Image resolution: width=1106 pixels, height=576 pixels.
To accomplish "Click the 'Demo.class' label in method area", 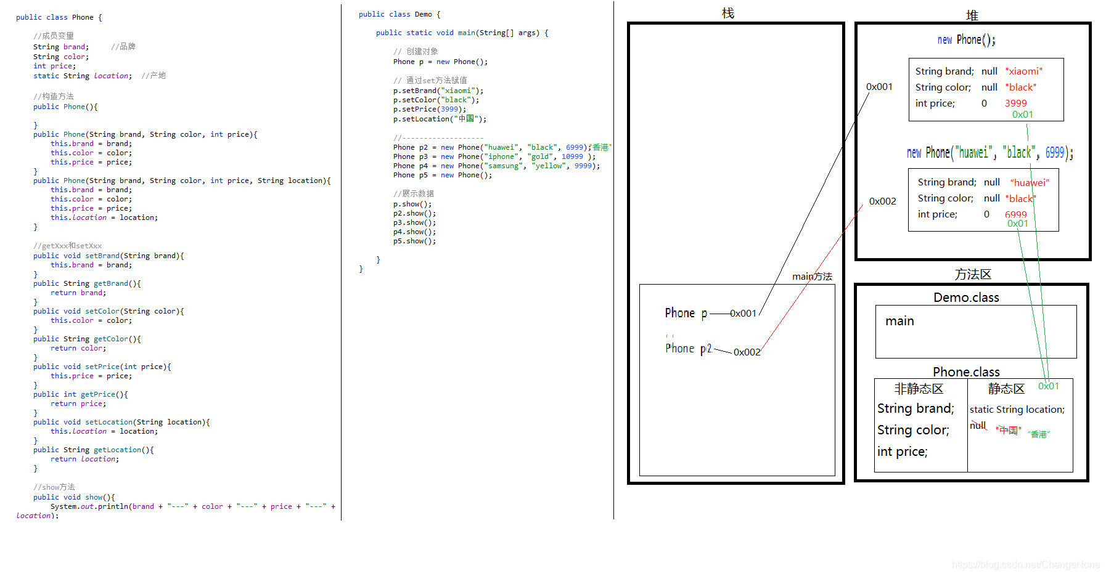I will [966, 298].
